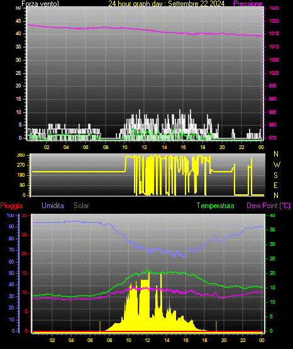Click the 06 hour tick on bottom chart
The image size is (293, 349).
point(90,340)
